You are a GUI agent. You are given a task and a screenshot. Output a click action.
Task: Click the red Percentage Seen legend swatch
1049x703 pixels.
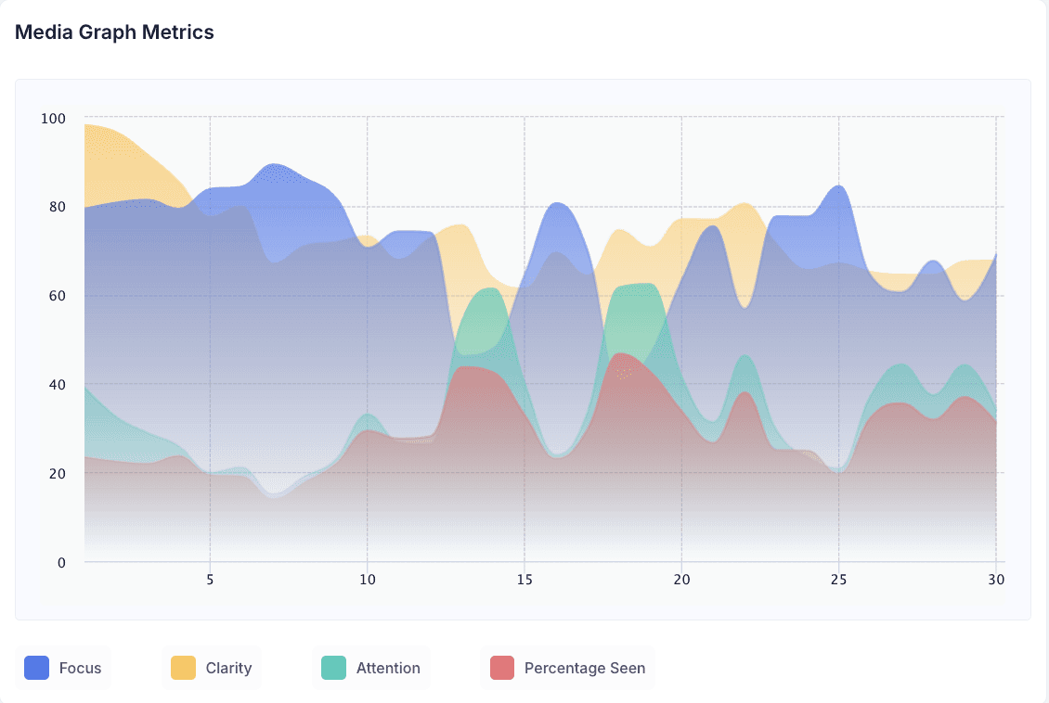502,668
